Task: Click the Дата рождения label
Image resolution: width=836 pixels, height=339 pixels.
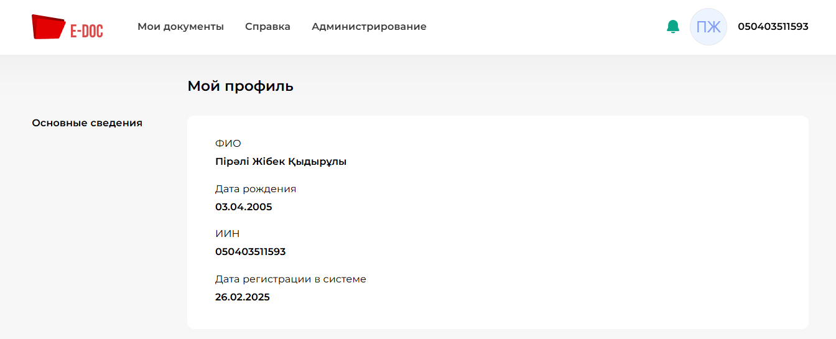Action: point(255,189)
